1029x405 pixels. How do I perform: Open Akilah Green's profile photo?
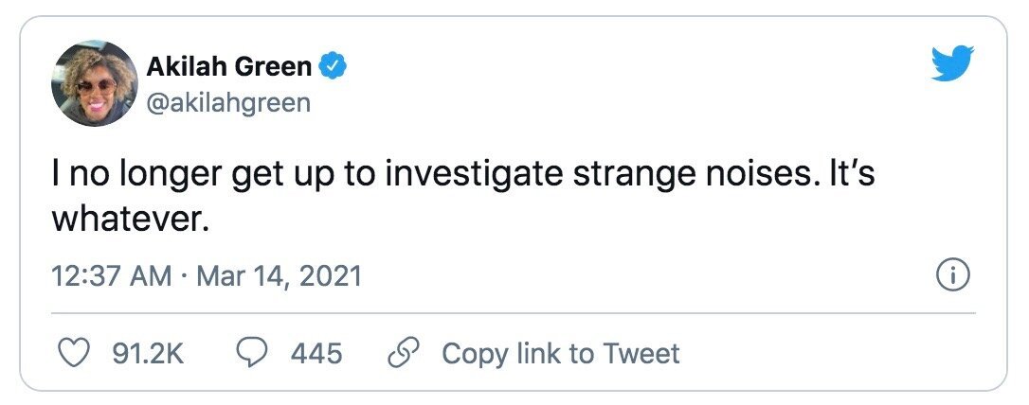point(95,83)
